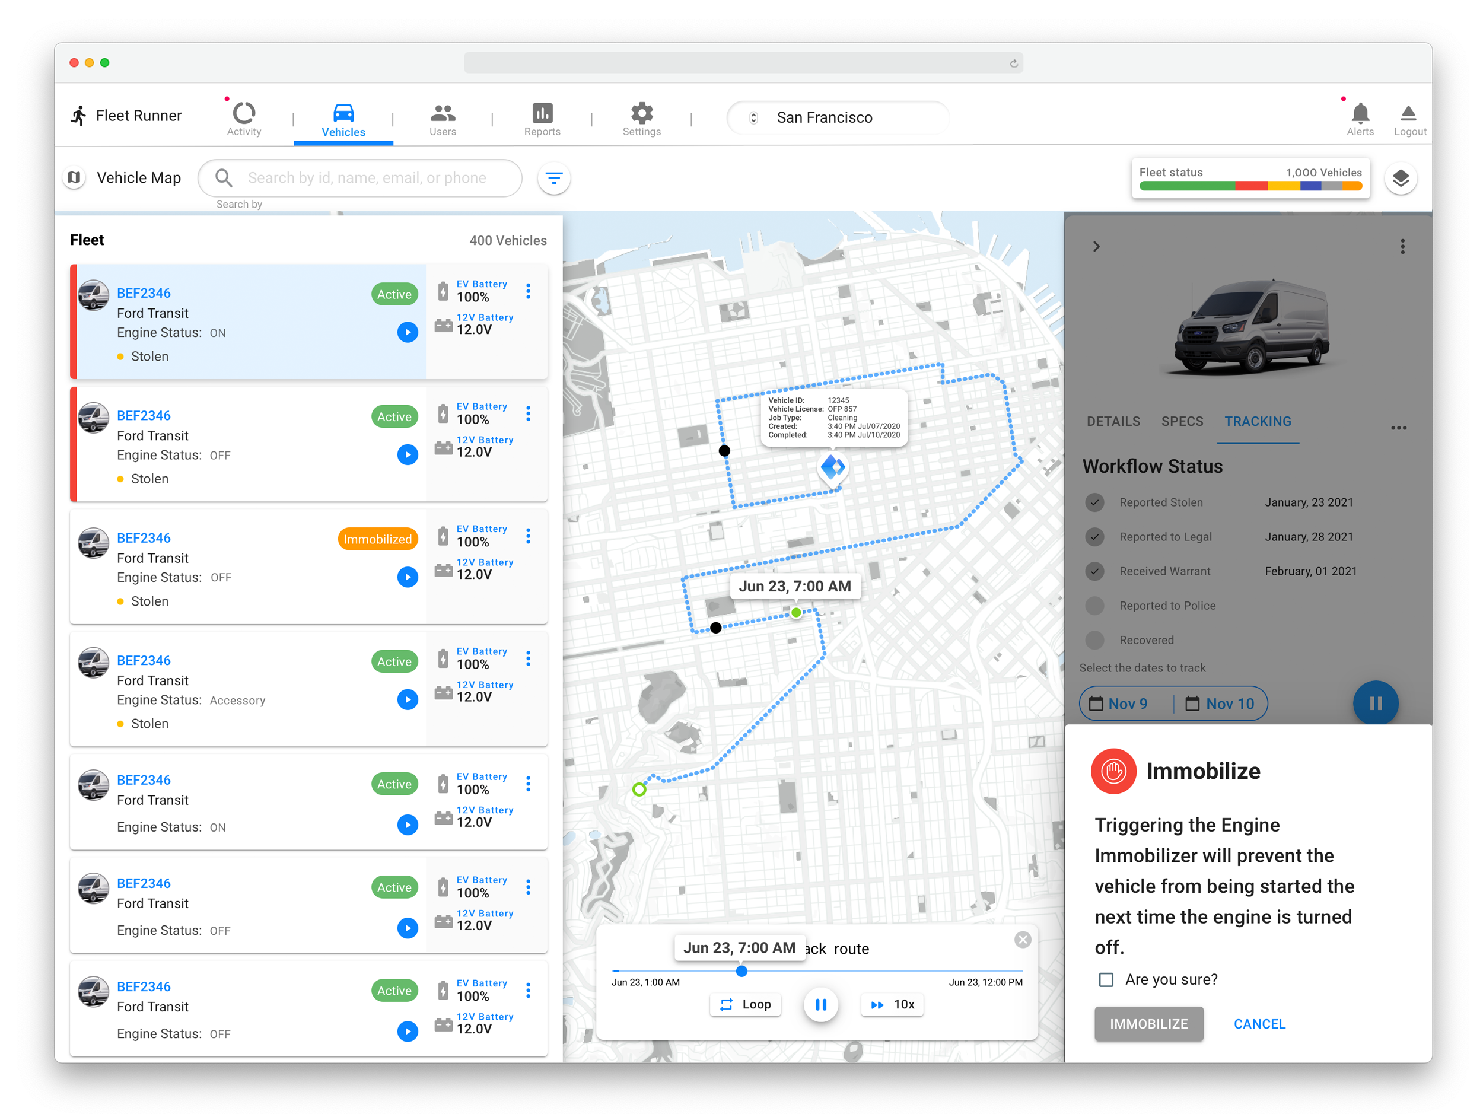1483x1114 pixels.
Task: Open kebab menu on first vehicle card
Action: (x=529, y=291)
